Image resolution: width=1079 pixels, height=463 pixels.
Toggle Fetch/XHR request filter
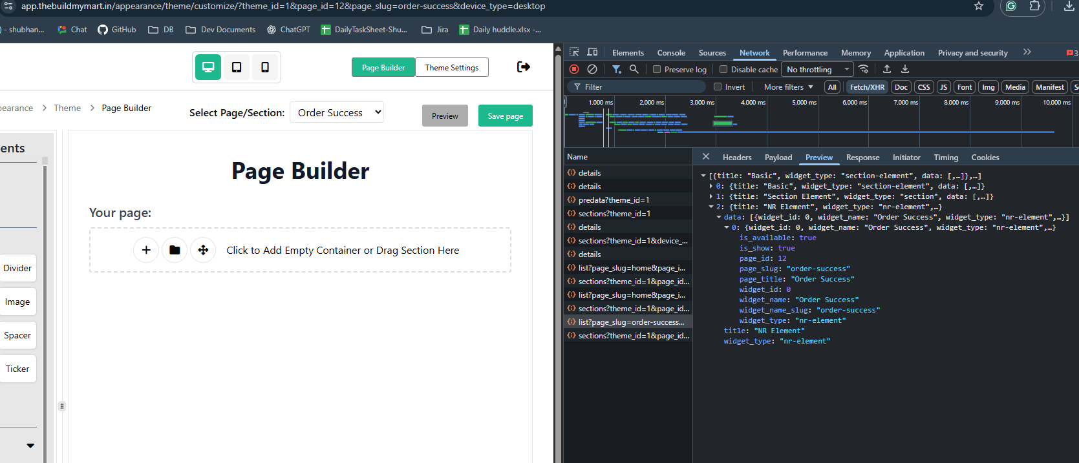pyautogui.click(x=867, y=87)
